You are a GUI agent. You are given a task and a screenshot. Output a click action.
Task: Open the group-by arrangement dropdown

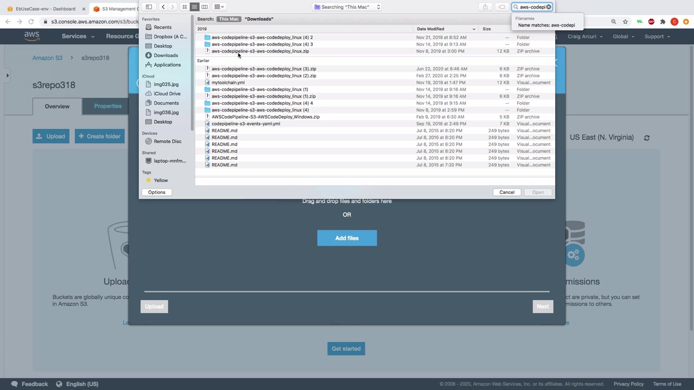point(219,7)
